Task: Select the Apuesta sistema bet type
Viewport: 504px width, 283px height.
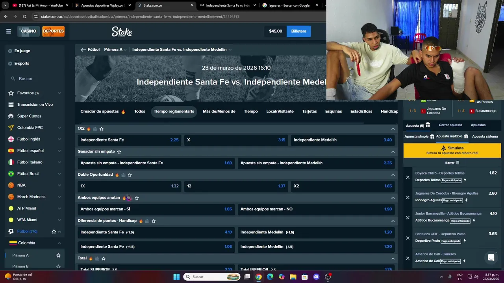Action: click(485, 136)
